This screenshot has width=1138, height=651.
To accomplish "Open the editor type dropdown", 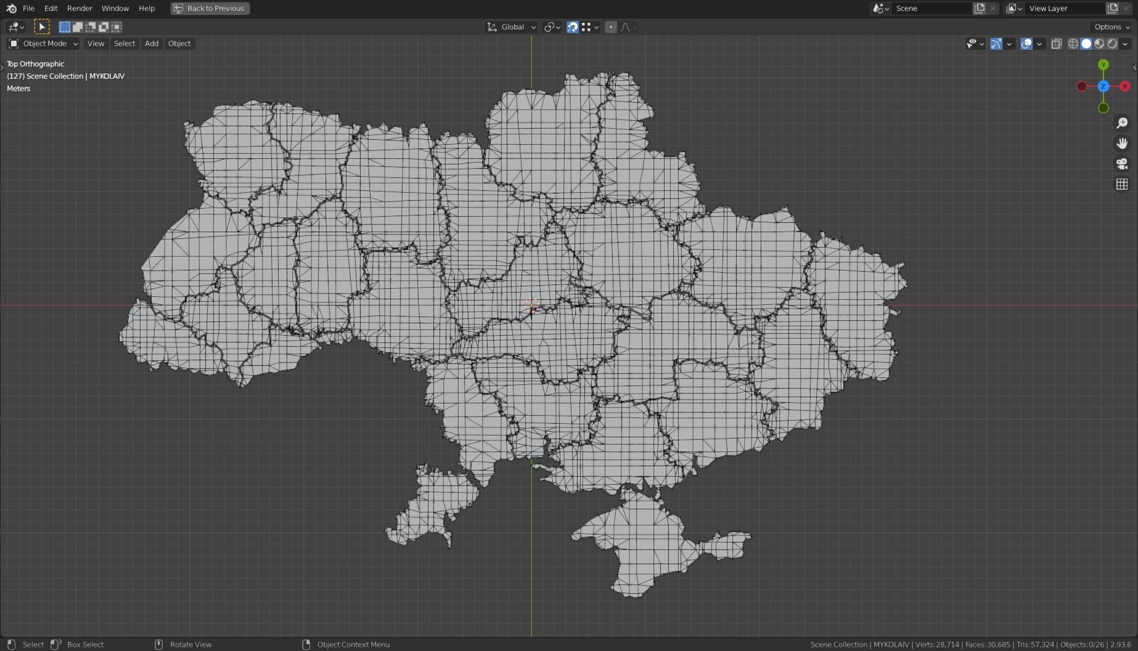I will pos(15,26).
